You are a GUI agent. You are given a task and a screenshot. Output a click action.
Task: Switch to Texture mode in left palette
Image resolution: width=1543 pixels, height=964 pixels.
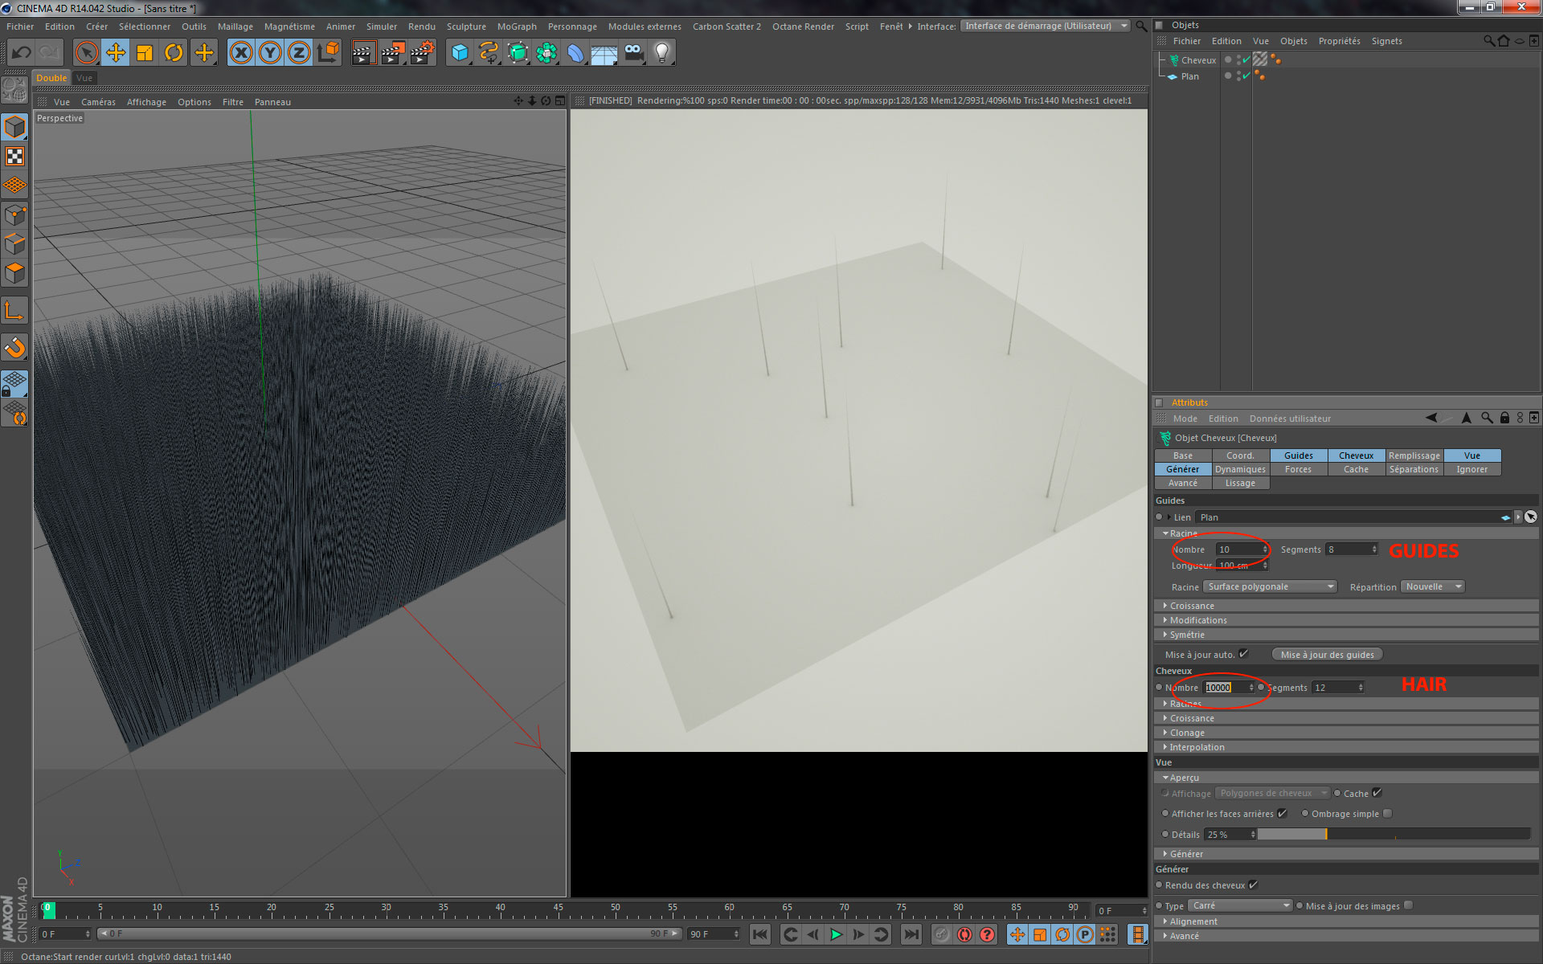point(15,157)
